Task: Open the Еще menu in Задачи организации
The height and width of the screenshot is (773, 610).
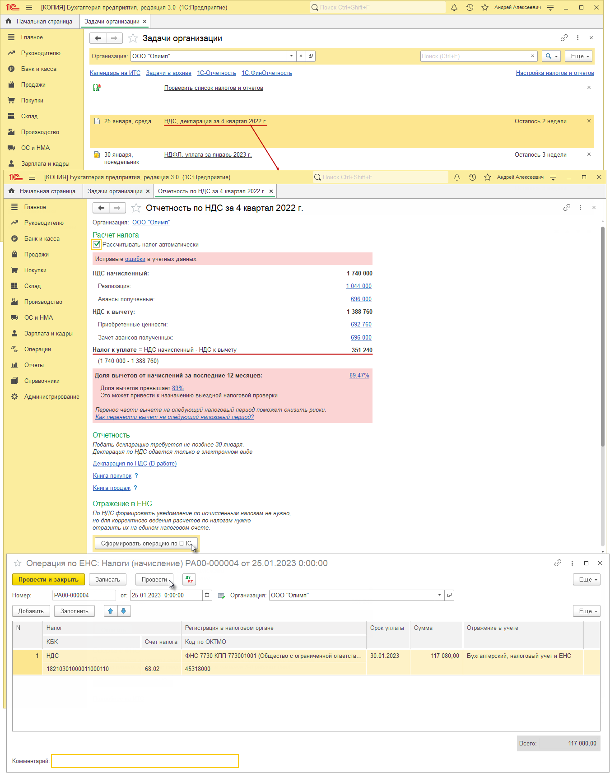Action: pos(580,56)
